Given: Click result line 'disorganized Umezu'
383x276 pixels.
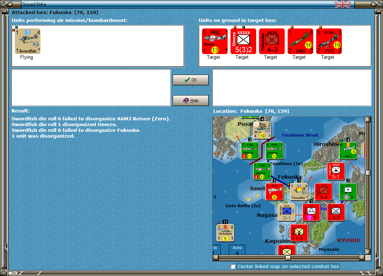Looking at the screenshot, I should pos(64,124).
